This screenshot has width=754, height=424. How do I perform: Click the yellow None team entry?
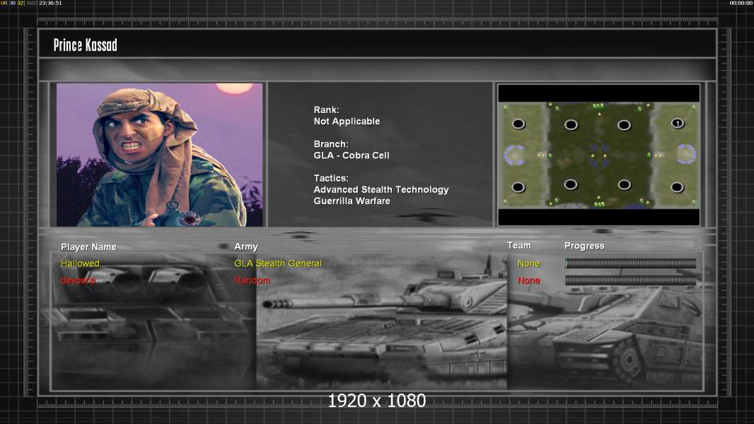coord(528,264)
